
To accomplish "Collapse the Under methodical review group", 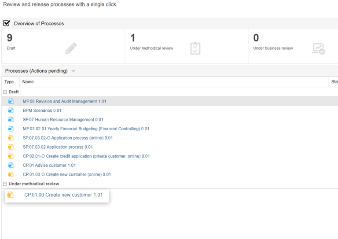I will (5, 184).
